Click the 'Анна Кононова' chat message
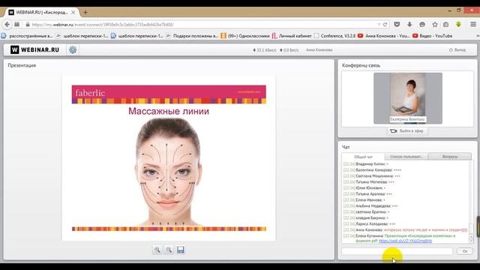This screenshot has width=480, height=270. pos(405,230)
